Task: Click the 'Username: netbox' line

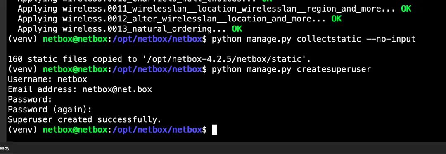Action: click(47, 79)
